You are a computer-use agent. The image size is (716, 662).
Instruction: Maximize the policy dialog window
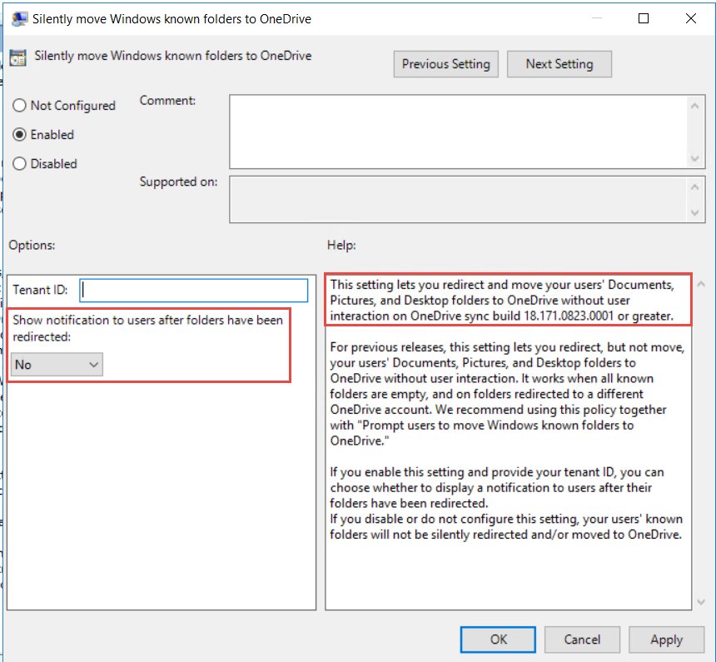[644, 18]
